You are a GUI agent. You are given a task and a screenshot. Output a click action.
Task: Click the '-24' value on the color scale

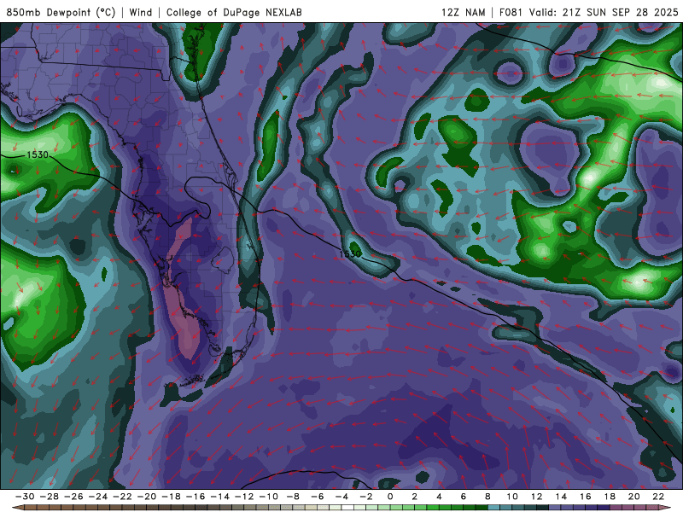(x=97, y=497)
